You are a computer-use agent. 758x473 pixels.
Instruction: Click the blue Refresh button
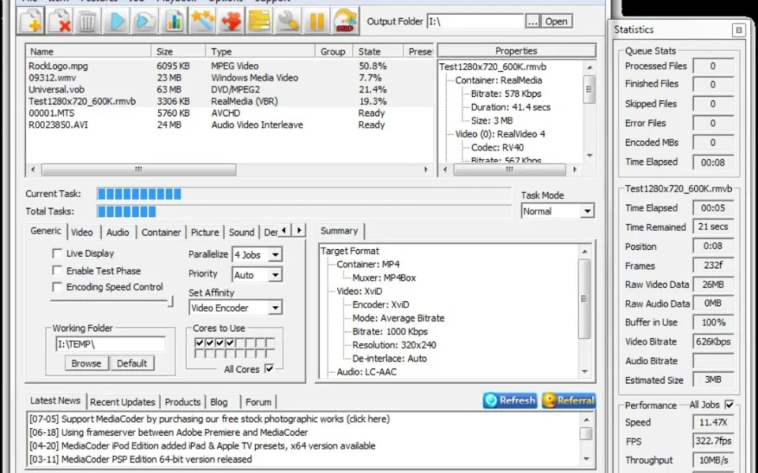point(510,400)
